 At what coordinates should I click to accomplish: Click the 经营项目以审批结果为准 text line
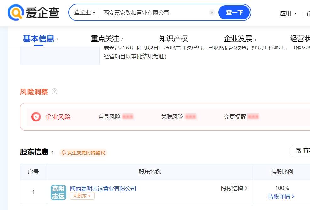click(x=135, y=57)
